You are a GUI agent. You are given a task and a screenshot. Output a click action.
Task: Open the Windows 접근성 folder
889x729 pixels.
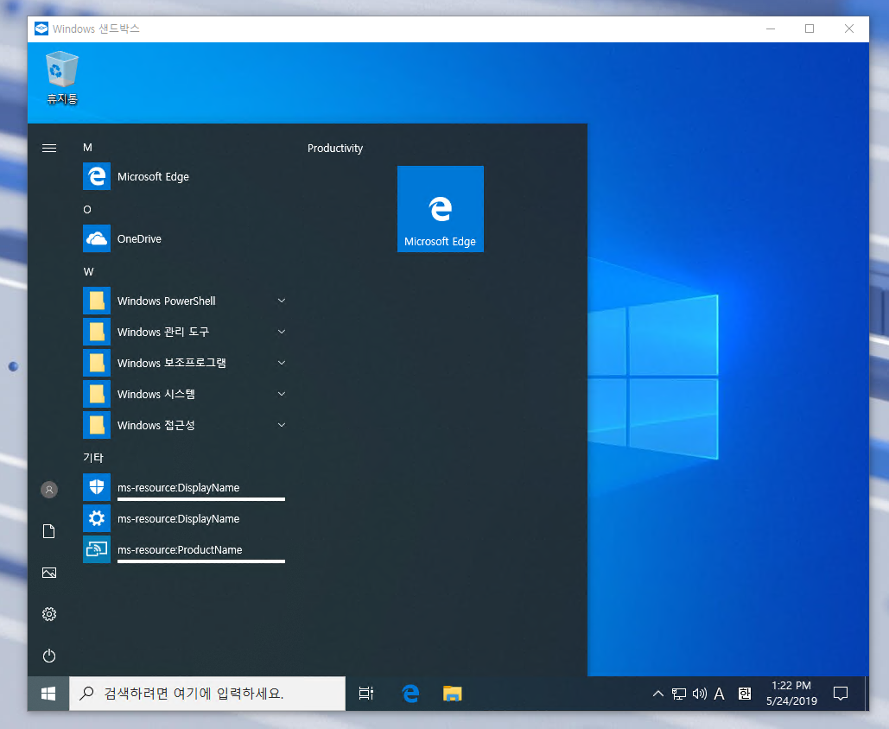[x=184, y=425]
